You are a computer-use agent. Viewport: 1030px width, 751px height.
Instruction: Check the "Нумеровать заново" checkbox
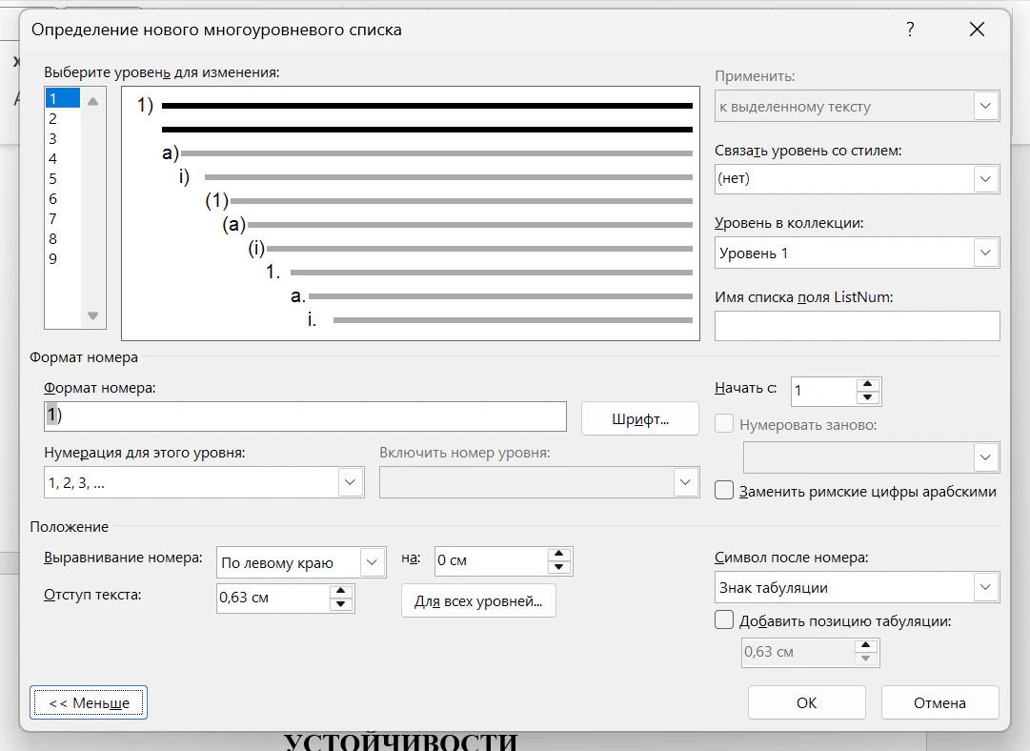tap(724, 424)
